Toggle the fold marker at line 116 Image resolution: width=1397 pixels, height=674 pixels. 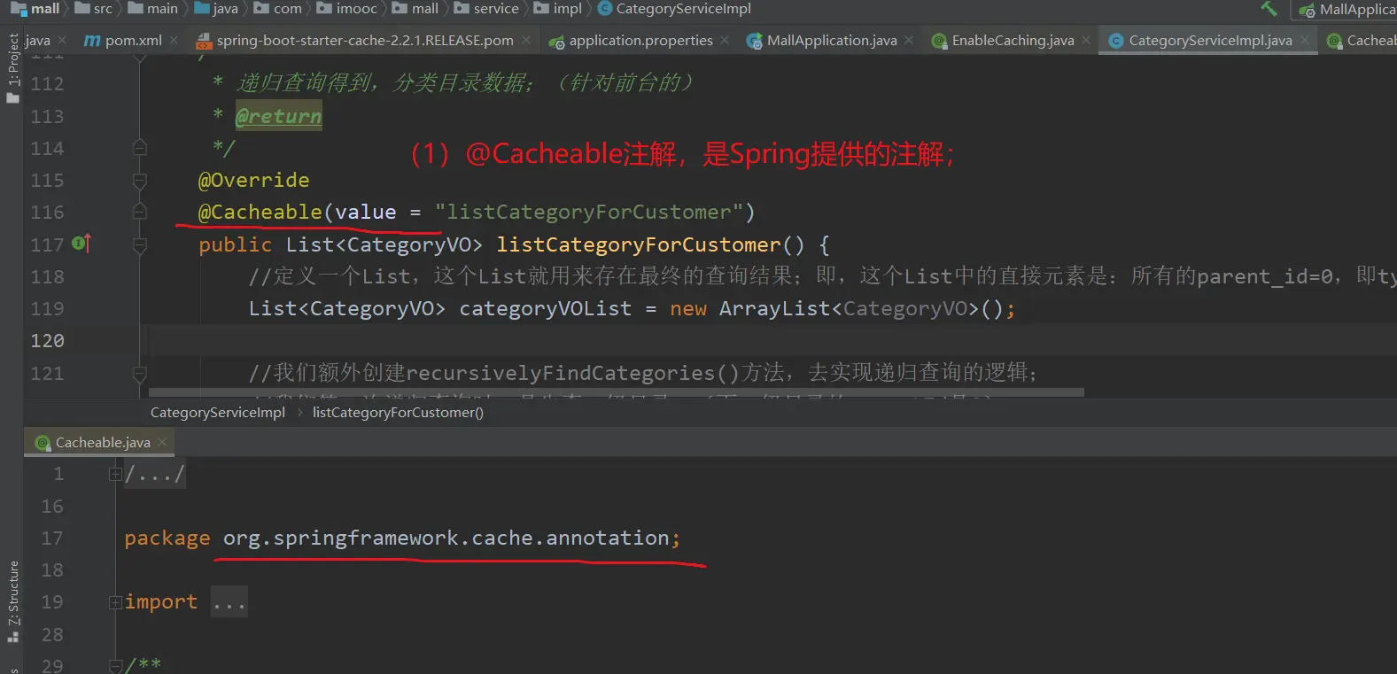[x=140, y=212]
